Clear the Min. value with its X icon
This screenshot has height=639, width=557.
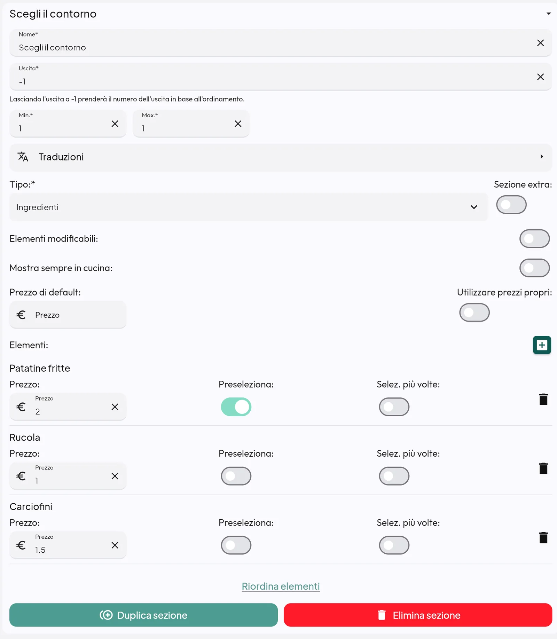115,124
